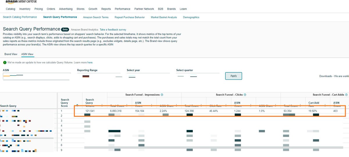The width and height of the screenshot is (349, 157).
Task: Click Search Query Volume value 121,541
Action: click(x=90, y=111)
